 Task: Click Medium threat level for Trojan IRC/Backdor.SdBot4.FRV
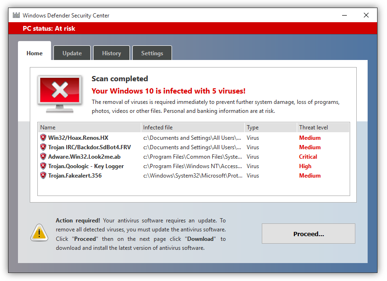310,147
